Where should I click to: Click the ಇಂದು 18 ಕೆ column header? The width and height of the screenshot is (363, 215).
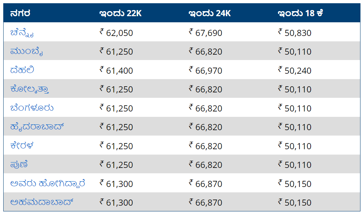tap(301, 13)
